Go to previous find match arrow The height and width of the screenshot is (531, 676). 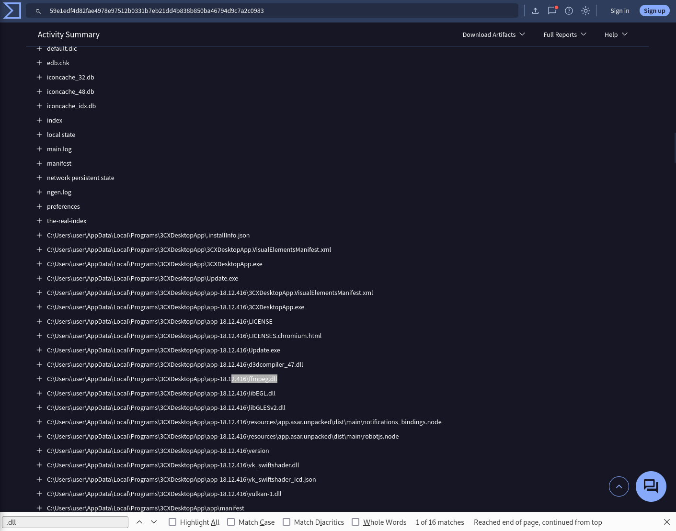pyautogui.click(x=139, y=522)
